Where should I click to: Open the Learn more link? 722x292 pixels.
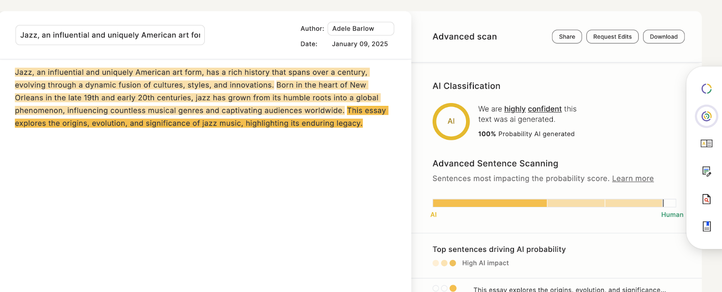[633, 178]
